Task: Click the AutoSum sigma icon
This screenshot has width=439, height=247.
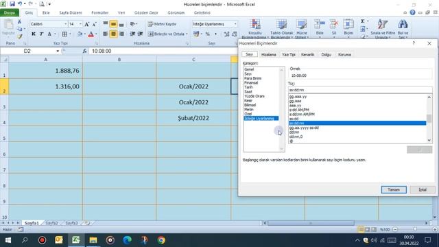Action: click(x=363, y=21)
